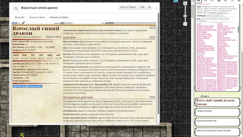Viewport: 243px width, 137px height.
Task: Switch to the Bio & Info tab
Action: (20, 17)
